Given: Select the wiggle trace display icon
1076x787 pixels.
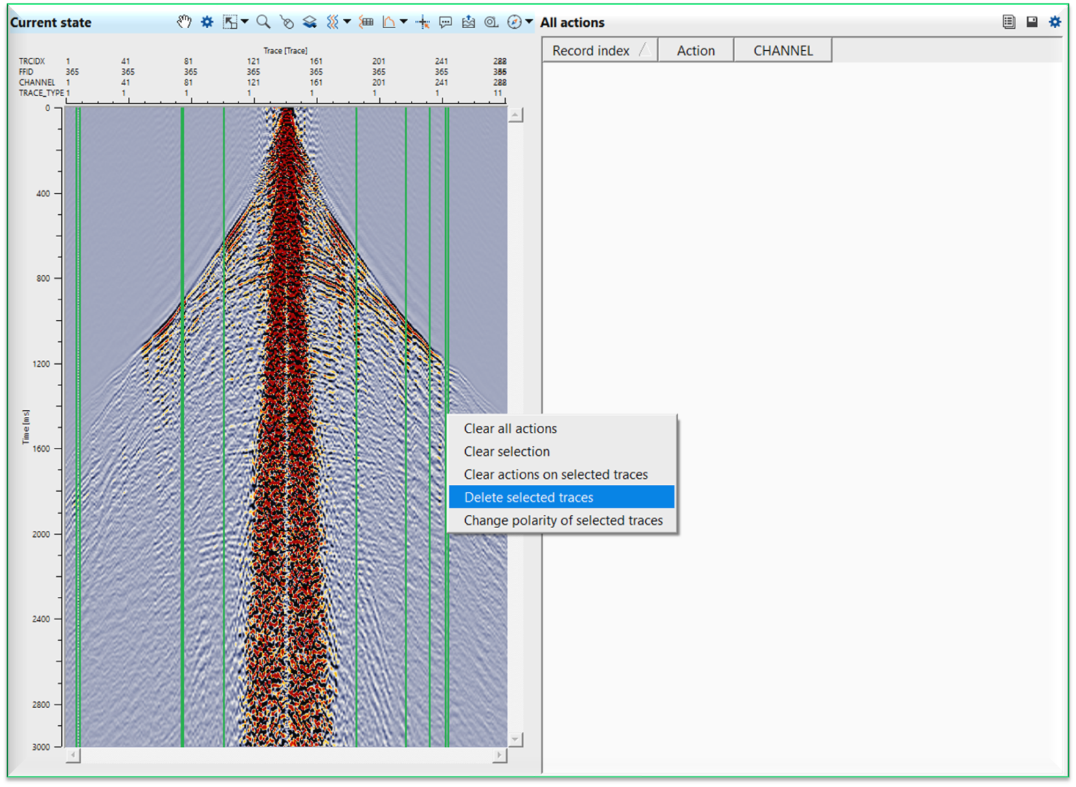Looking at the screenshot, I should (x=334, y=21).
